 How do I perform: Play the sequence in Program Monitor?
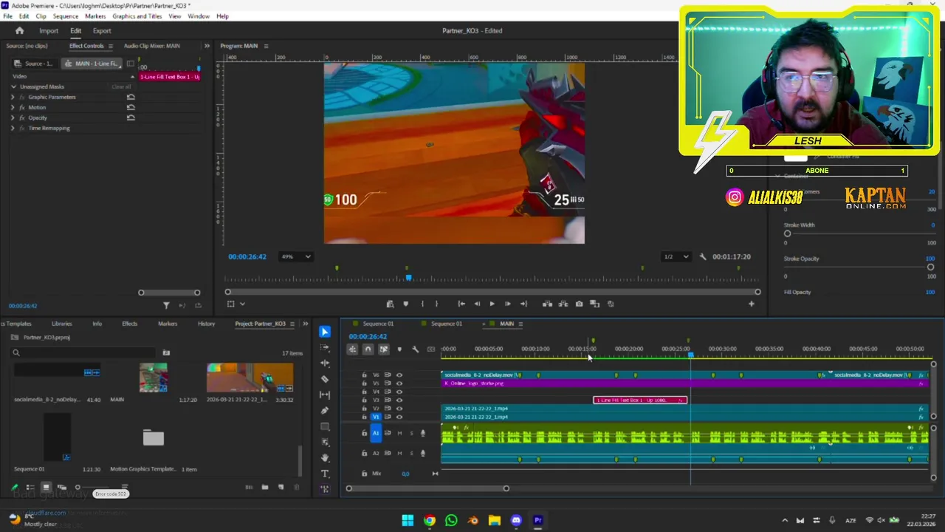pos(492,304)
